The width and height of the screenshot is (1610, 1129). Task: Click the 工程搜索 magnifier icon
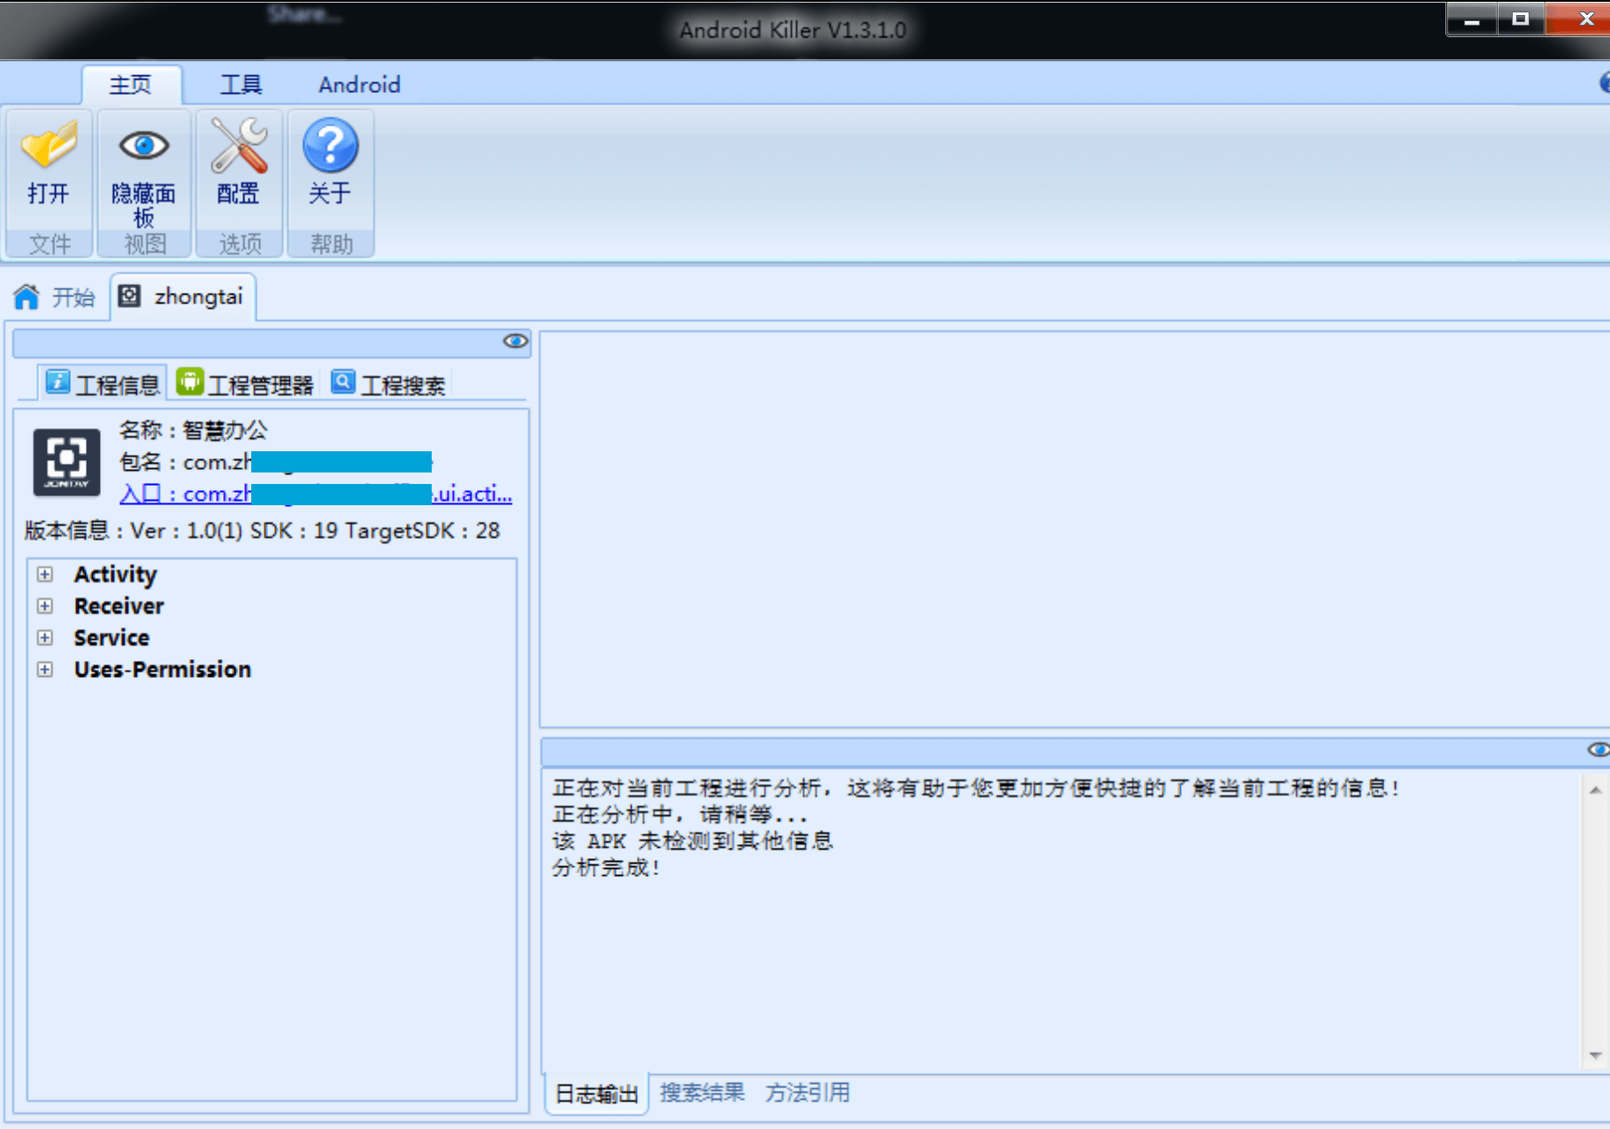(x=343, y=381)
